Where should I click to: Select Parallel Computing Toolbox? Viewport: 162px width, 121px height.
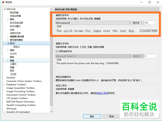21,105
